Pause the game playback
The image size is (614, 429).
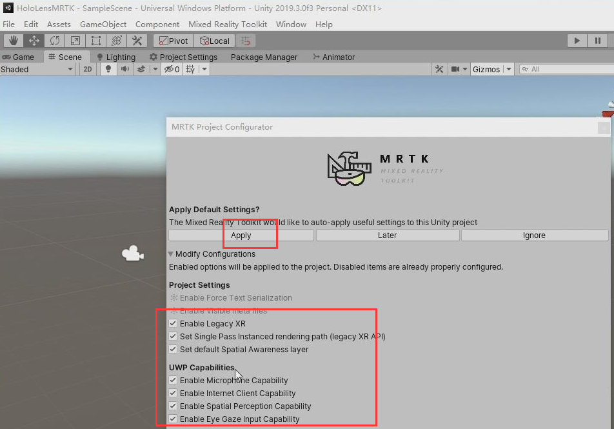coord(597,41)
